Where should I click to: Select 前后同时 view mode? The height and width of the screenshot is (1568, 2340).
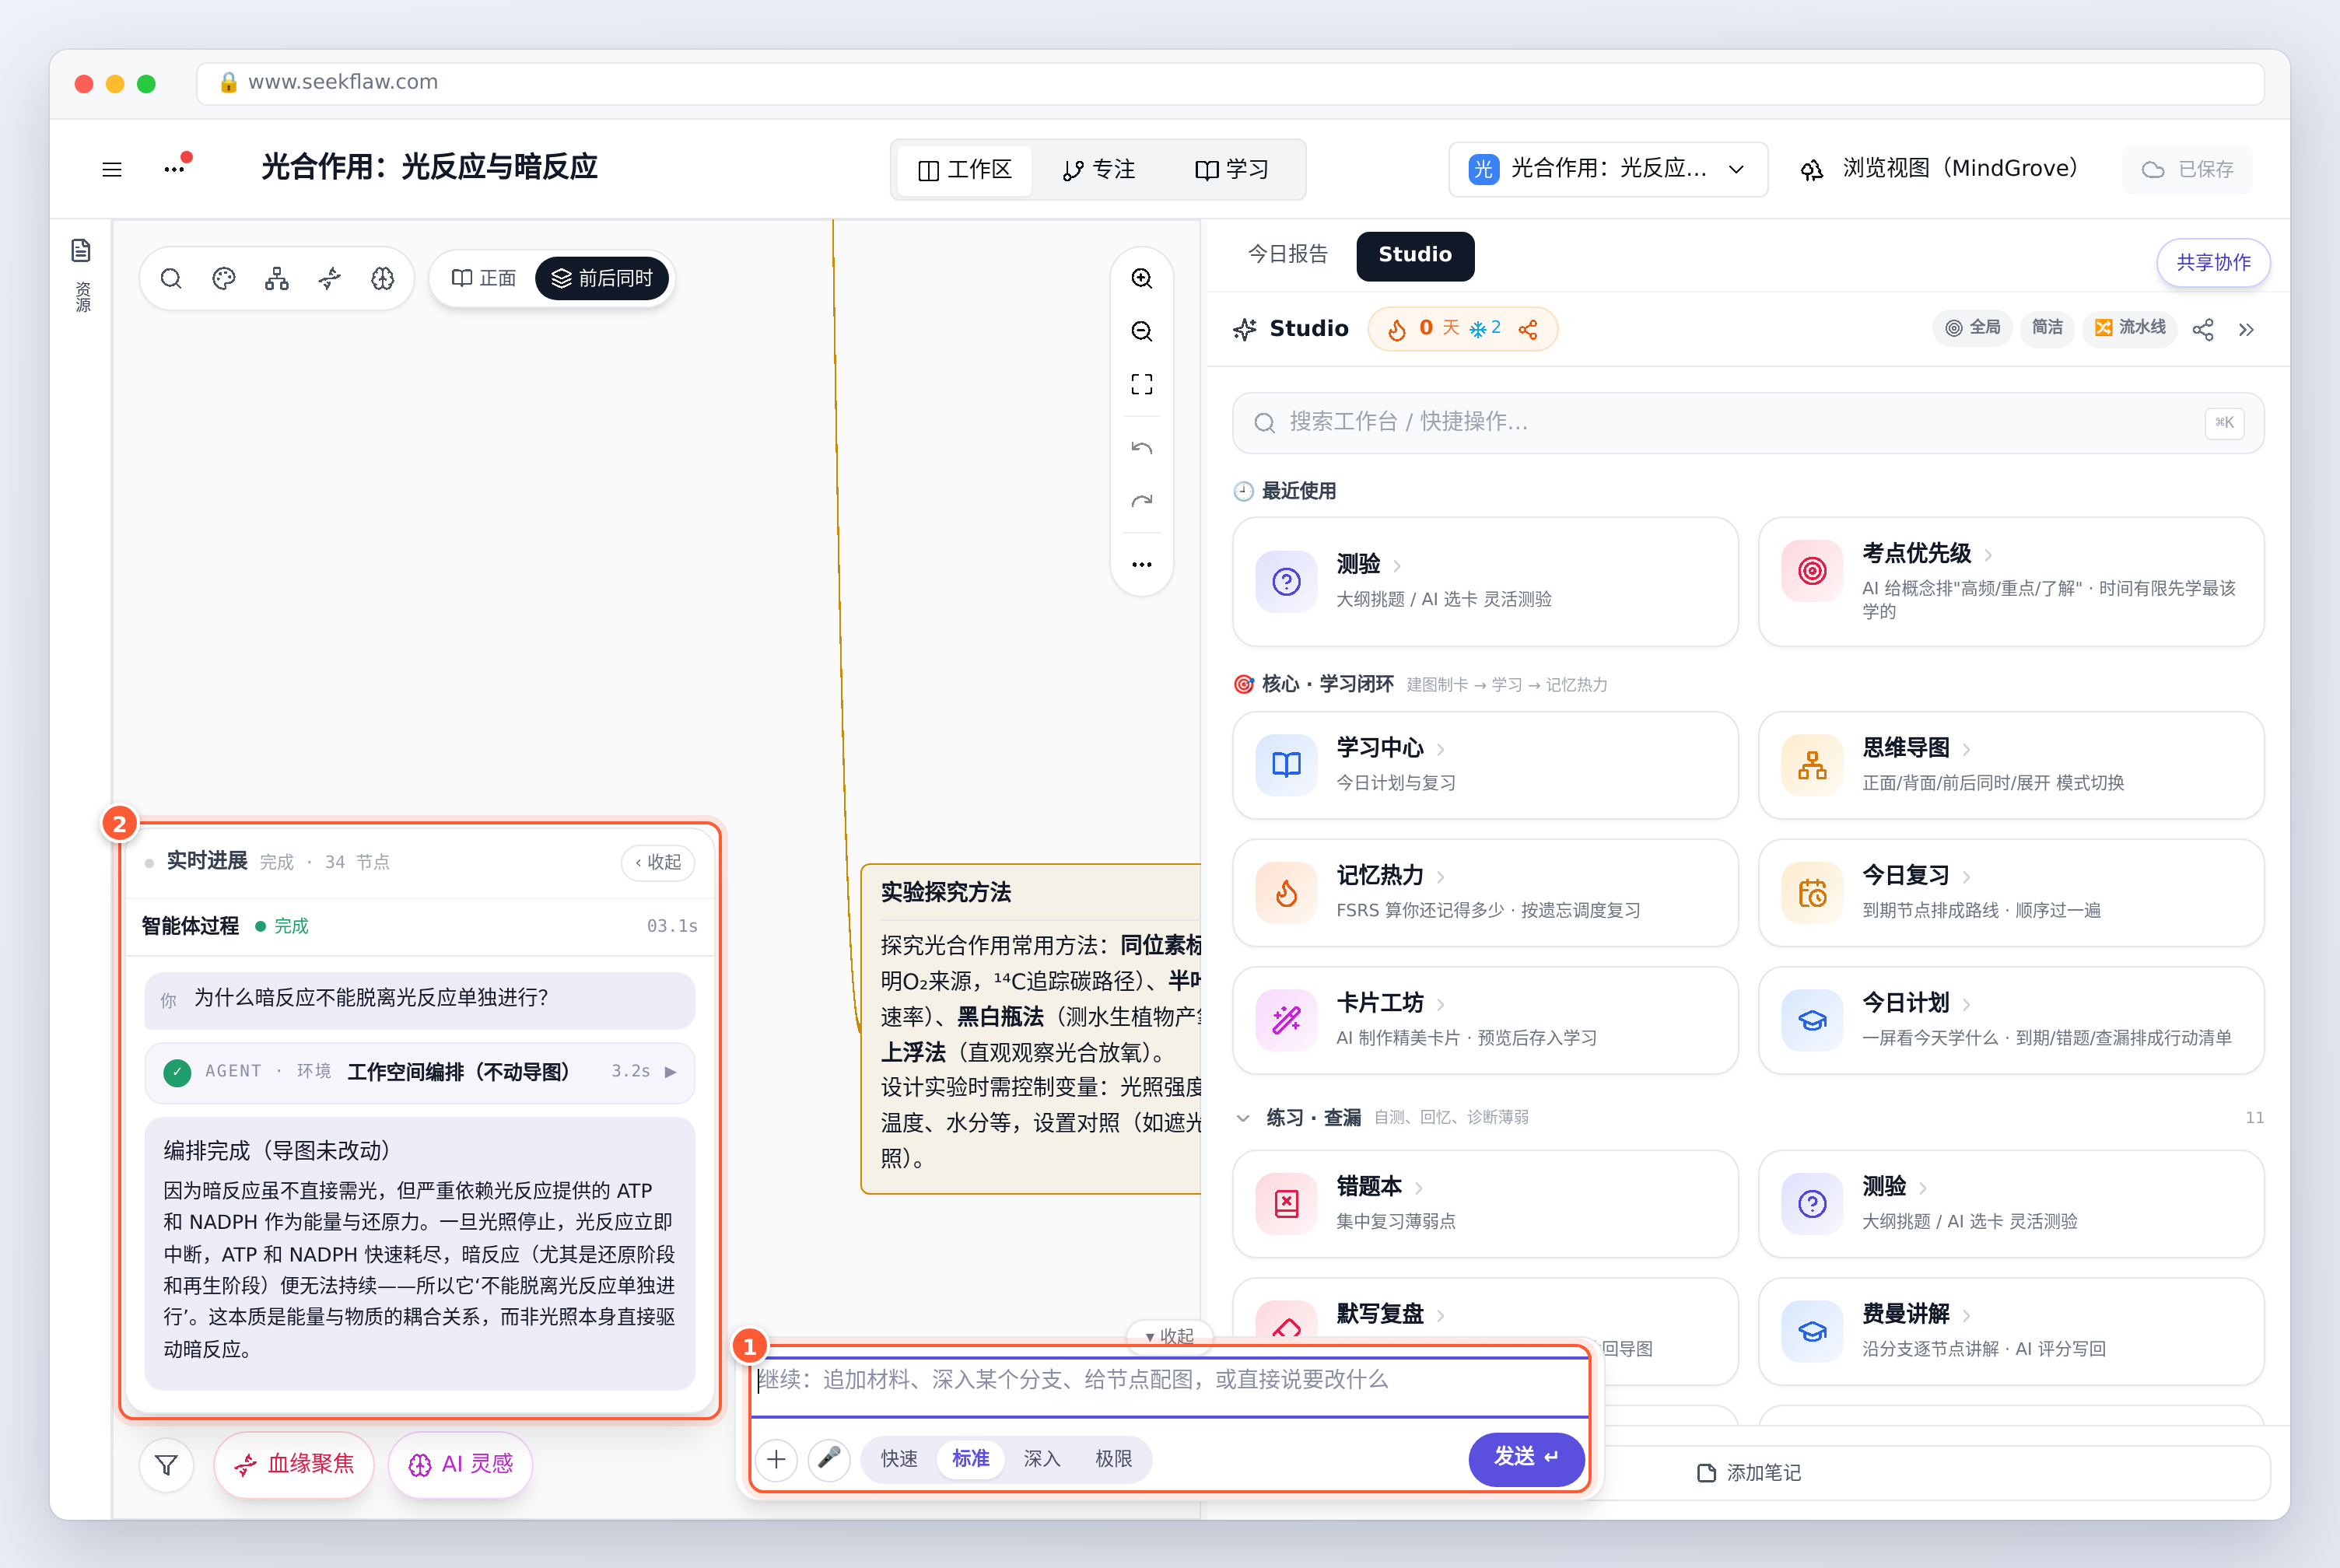pos(602,278)
